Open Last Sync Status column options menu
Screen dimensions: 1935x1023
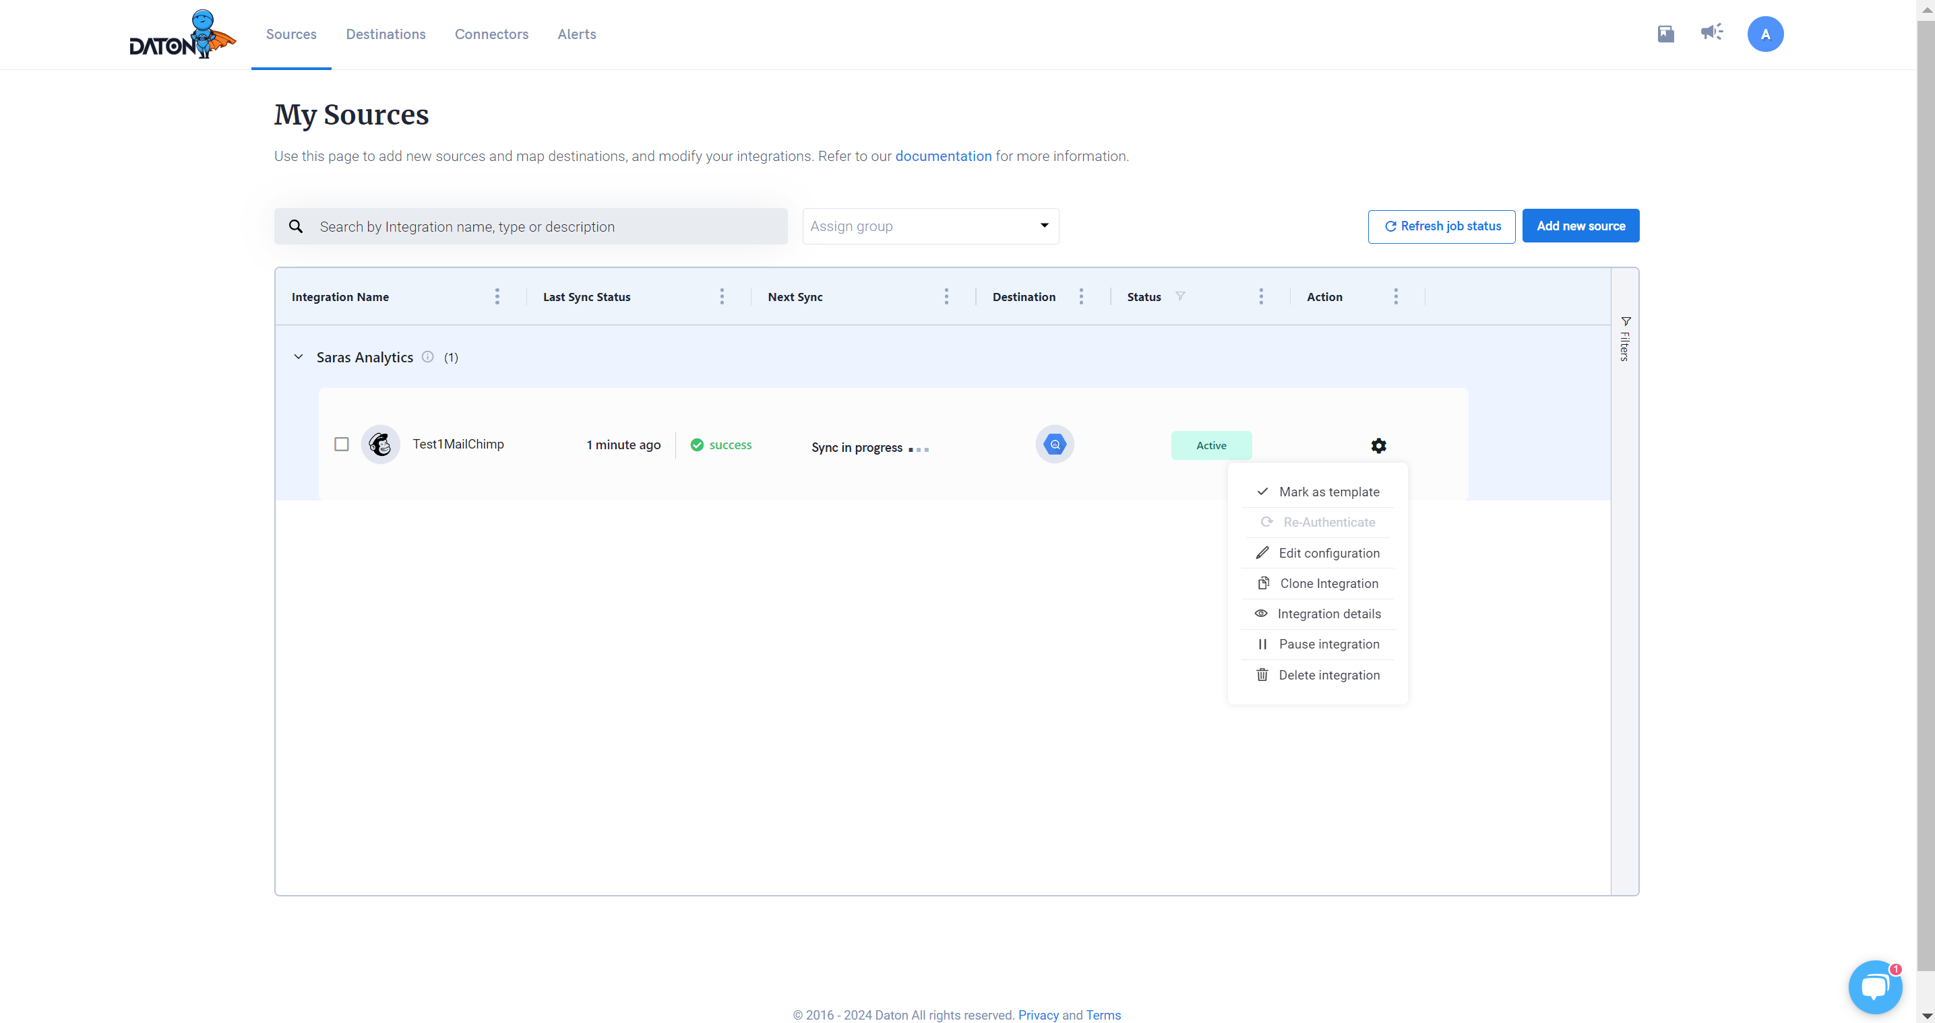(721, 296)
